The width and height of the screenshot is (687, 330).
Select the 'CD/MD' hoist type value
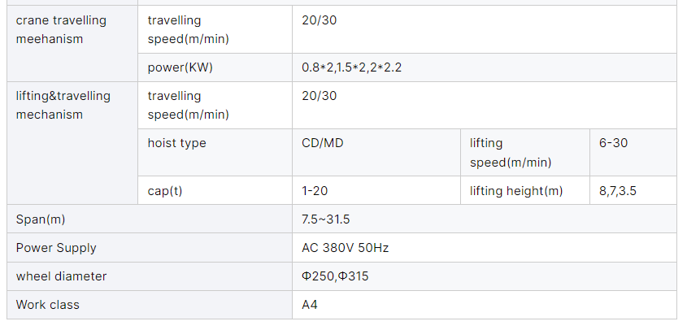pyautogui.click(x=323, y=143)
